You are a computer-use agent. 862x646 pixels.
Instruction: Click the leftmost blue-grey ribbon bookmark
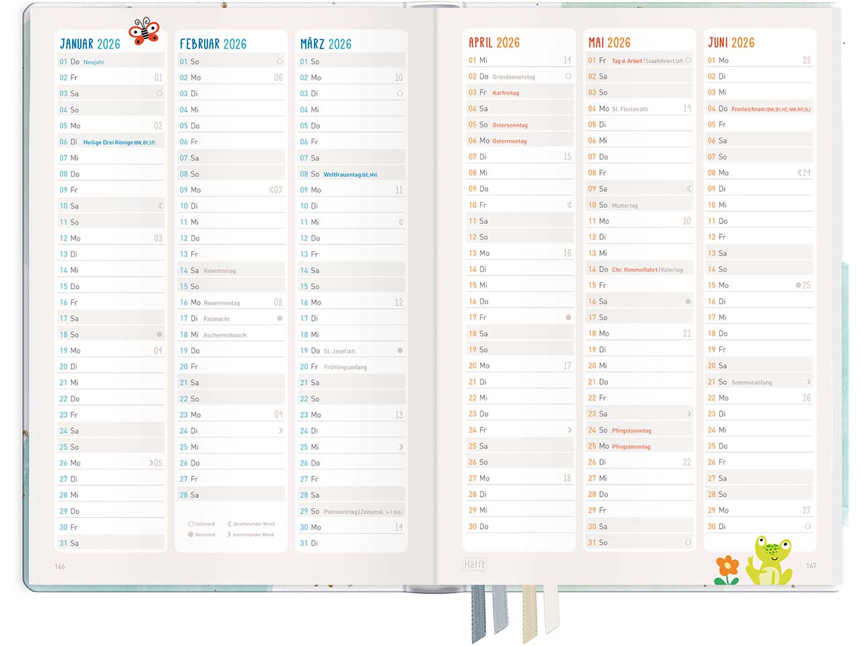(x=479, y=612)
